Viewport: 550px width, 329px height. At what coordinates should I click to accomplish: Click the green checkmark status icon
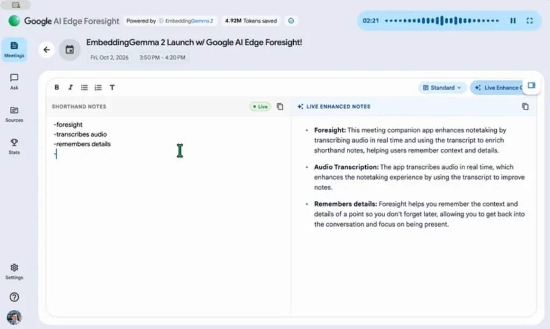[291, 21]
